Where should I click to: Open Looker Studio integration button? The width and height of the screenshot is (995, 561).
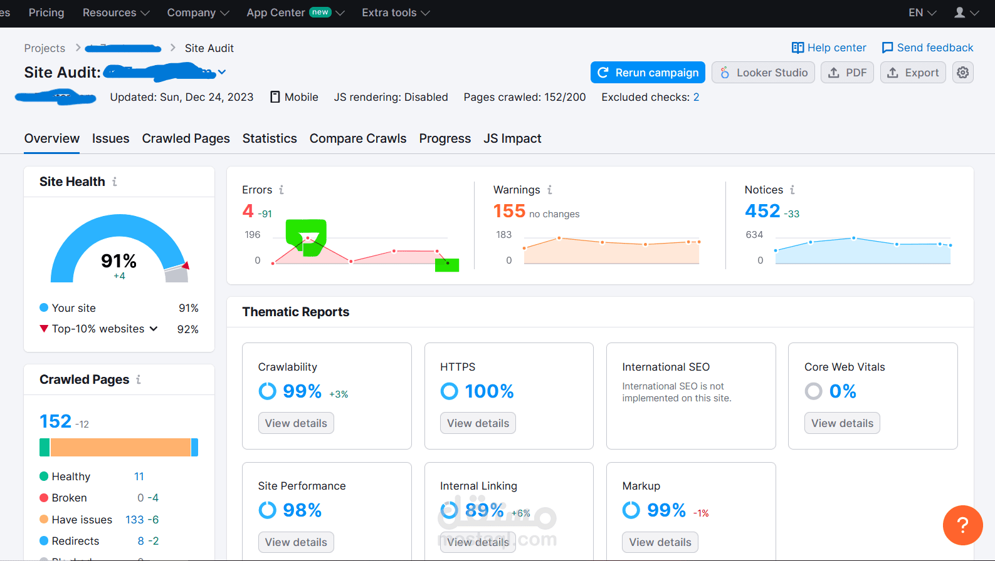click(x=763, y=73)
